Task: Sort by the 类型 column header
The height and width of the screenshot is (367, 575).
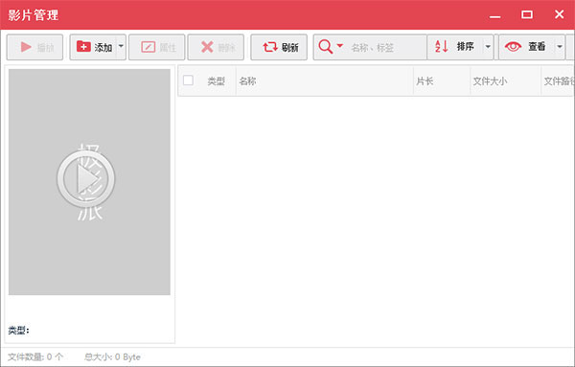Action: 216,81
